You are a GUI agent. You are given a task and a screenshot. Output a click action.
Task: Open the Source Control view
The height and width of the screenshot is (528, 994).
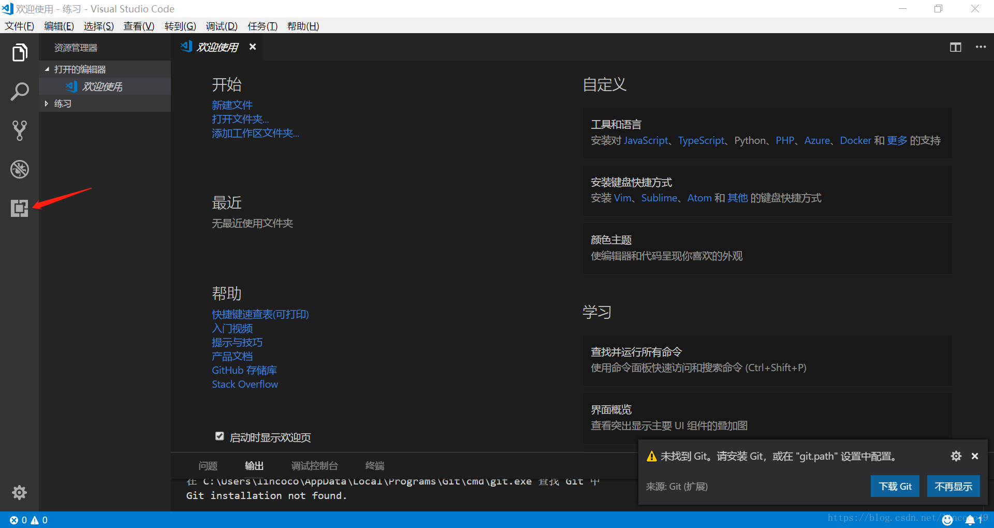click(x=20, y=130)
